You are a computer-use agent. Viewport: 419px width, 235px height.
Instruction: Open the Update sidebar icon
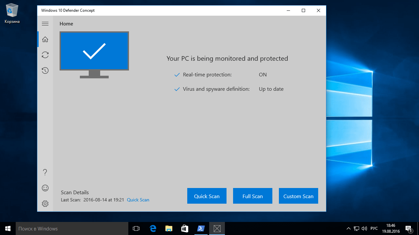point(45,55)
